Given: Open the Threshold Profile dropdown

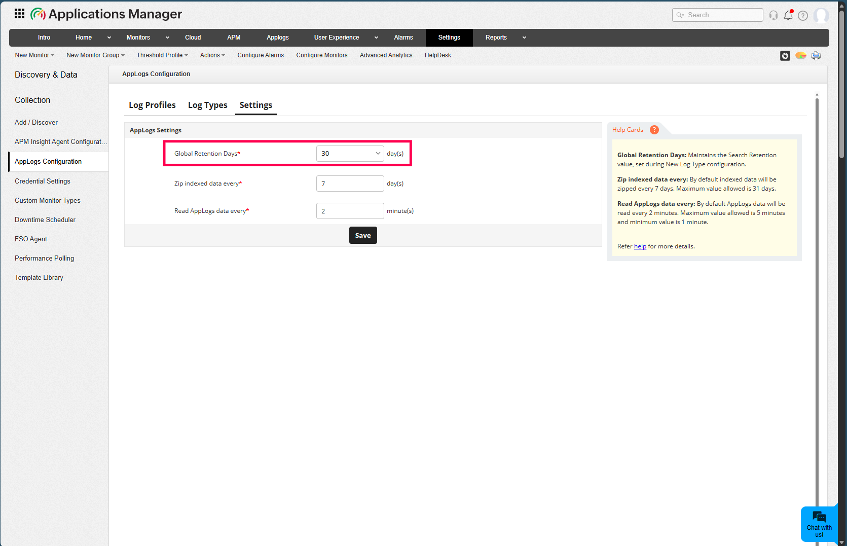Looking at the screenshot, I should pyautogui.click(x=162, y=55).
